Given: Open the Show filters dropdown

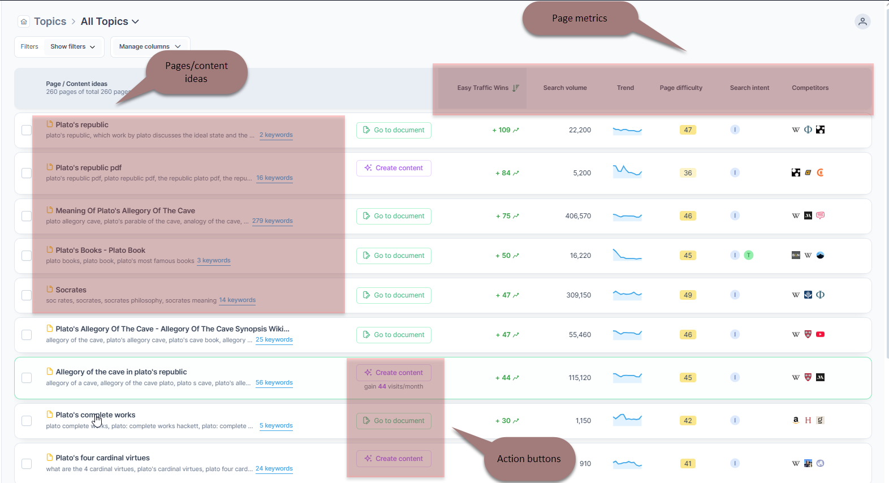Looking at the screenshot, I should 72,47.
